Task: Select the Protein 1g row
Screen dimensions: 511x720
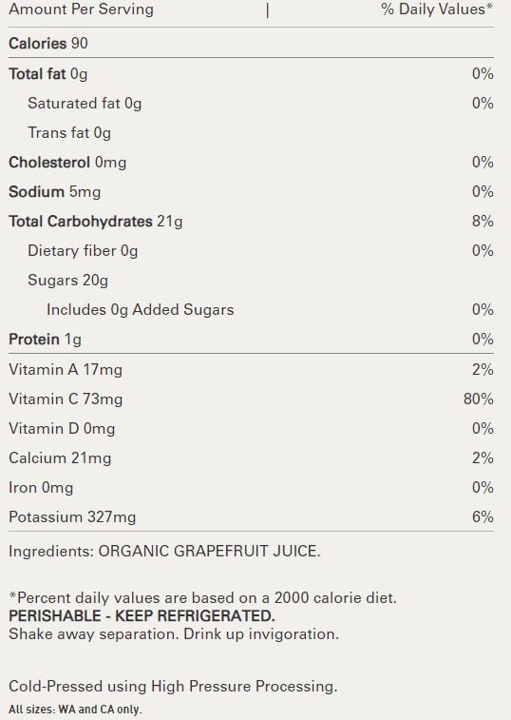Action: click(251, 340)
